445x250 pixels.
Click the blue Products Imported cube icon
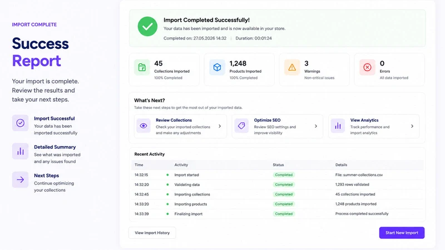point(217,67)
